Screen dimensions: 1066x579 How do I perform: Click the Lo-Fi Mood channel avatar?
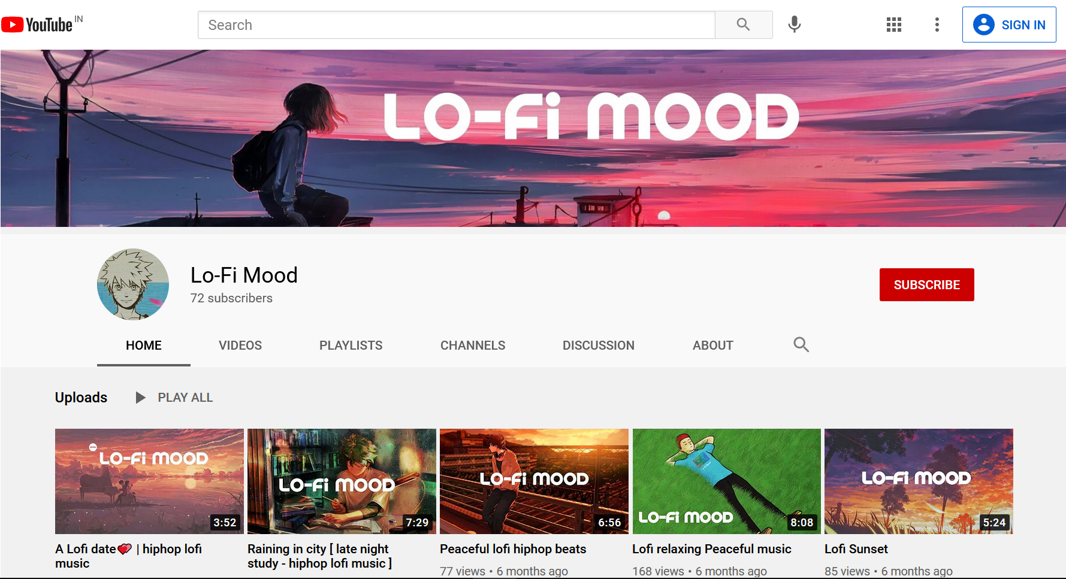tap(133, 284)
